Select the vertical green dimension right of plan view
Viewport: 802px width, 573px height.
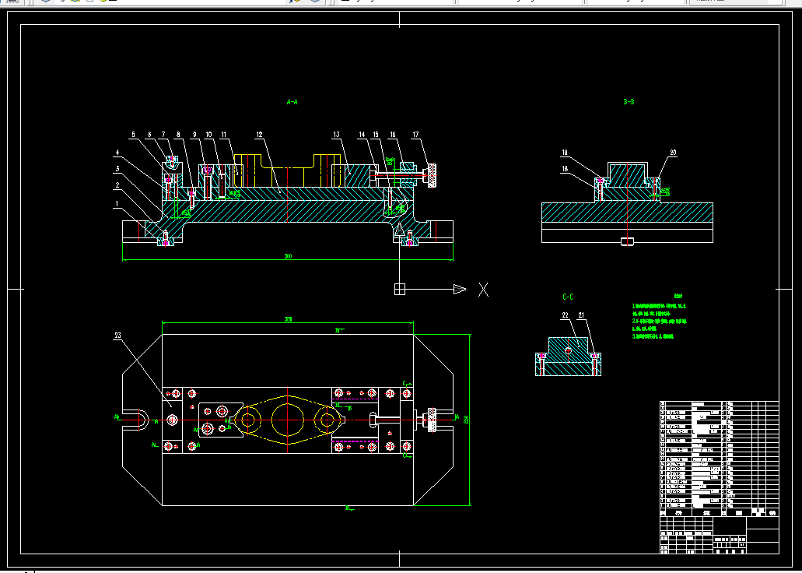coord(467,420)
